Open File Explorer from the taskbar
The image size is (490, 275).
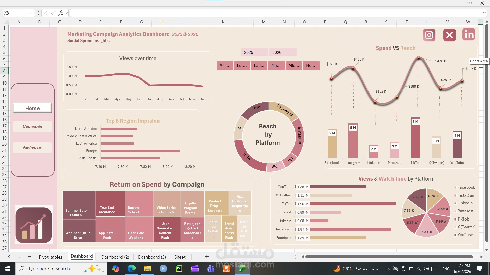pos(147,269)
